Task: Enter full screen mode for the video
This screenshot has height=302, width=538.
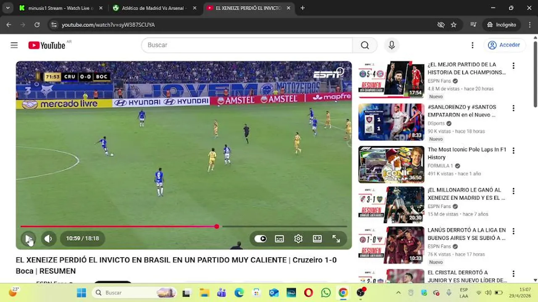Action: (x=336, y=239)
